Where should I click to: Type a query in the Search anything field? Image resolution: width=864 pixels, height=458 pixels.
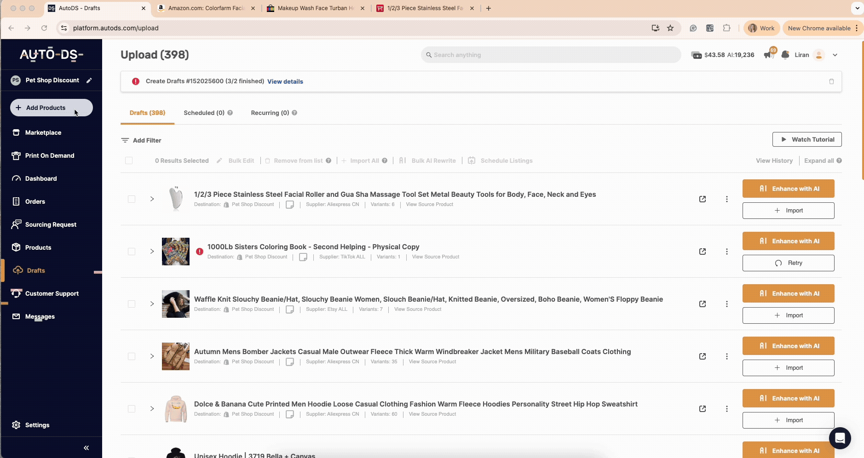tap(550, 55)
